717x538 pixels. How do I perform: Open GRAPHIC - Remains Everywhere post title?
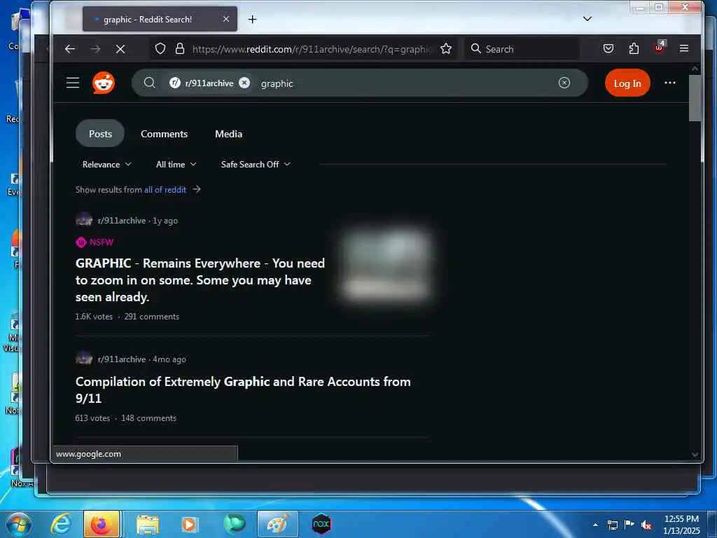pos(200,280)
